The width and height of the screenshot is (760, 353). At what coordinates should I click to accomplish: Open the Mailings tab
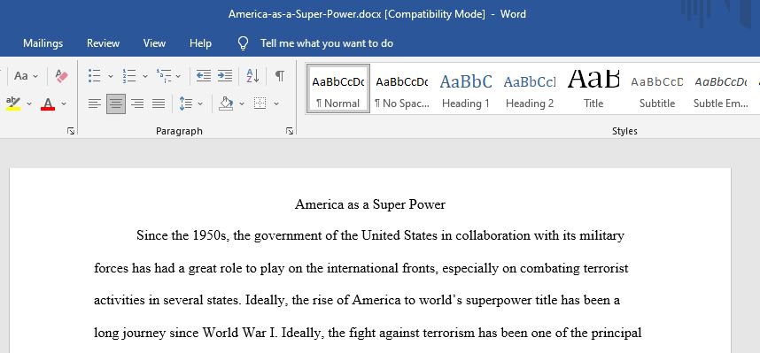click(43, 43)
